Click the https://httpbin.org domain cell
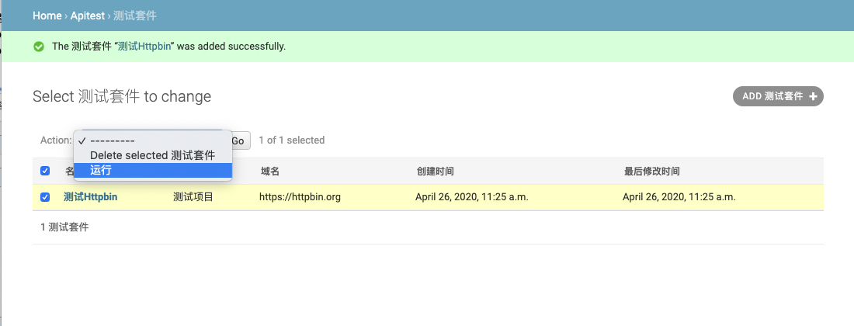The width and height of the screenshot is (854, 326). pos(300,197)
